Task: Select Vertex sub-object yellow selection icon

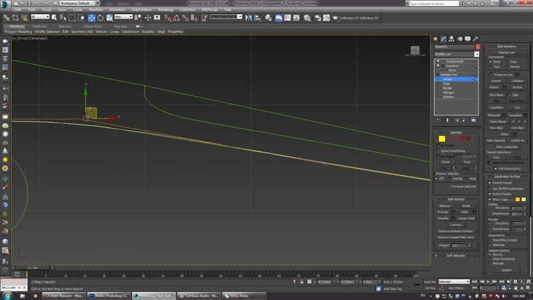Action: point(442,139)
